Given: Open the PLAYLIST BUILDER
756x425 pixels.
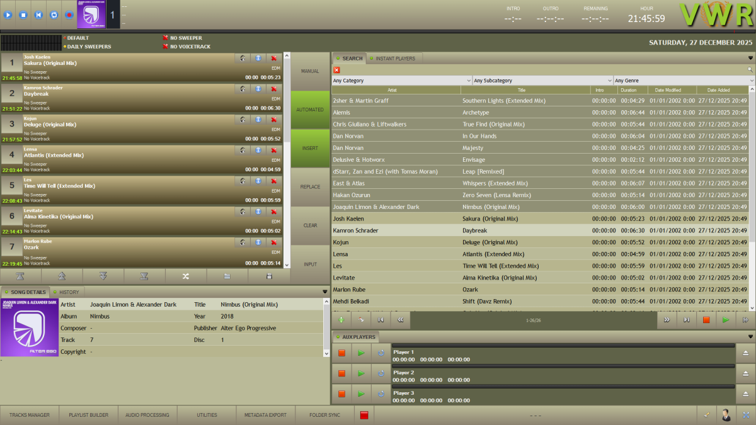Looking at the screenshot, I should click(x=88, y=414).
